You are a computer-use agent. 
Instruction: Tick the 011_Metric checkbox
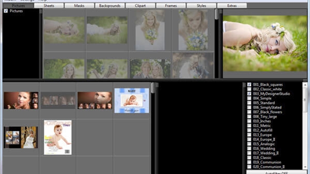249,125
